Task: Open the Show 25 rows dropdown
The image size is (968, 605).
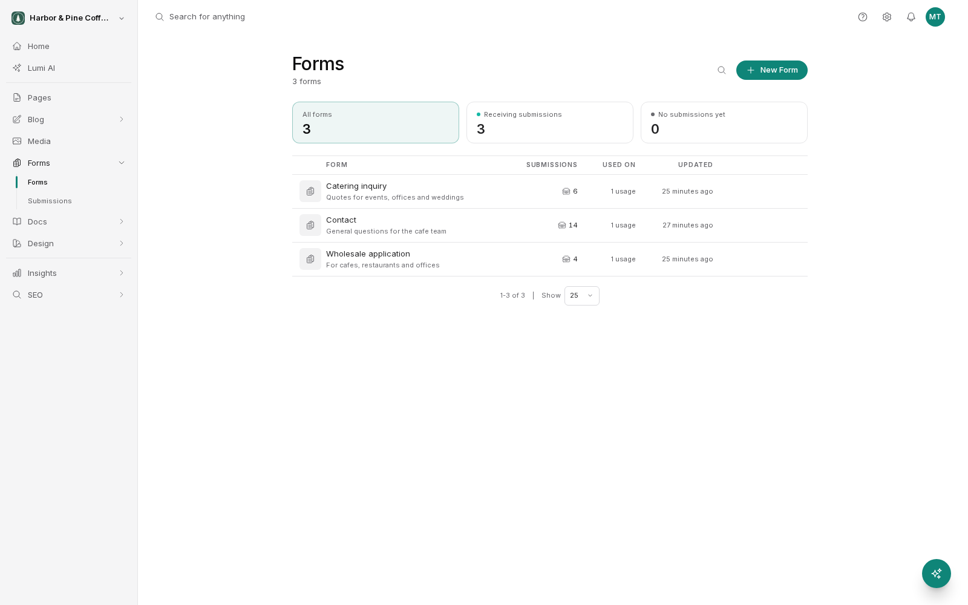Action: click(582, 296)
